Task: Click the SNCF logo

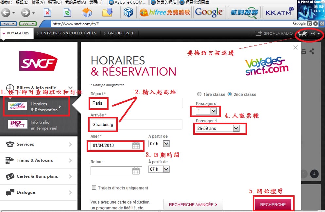Action: click(38, 61)
